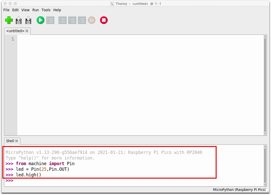Viewport: 271px width, 195px height.
Task: Click the 'Type "help()" for more information' line
Action: [50, 158]
